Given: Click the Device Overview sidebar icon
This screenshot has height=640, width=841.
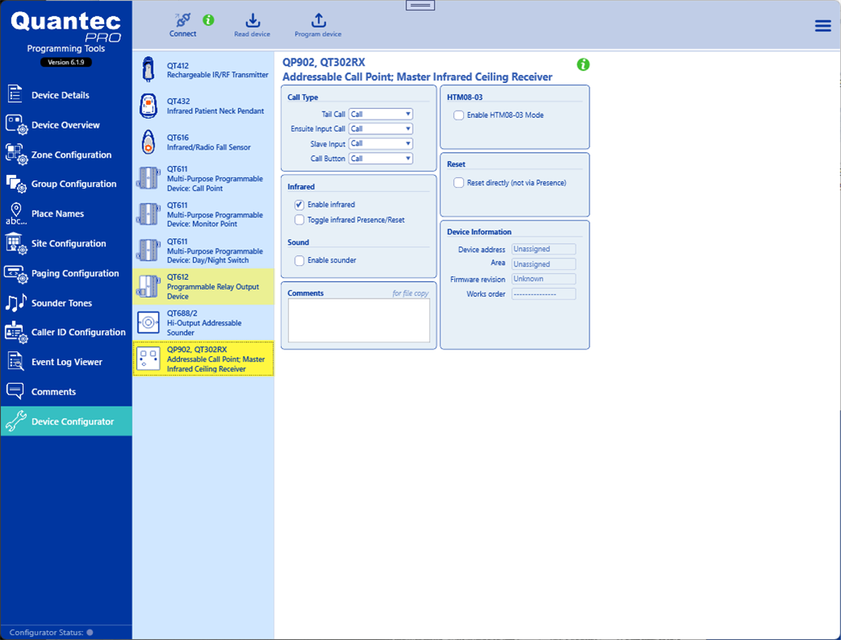Looking at the screenshot, I should (x=16, y=124).
